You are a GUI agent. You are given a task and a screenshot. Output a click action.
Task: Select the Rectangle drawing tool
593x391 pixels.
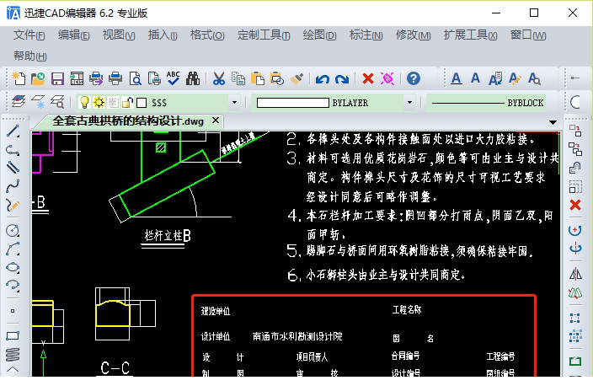point(13,335)
